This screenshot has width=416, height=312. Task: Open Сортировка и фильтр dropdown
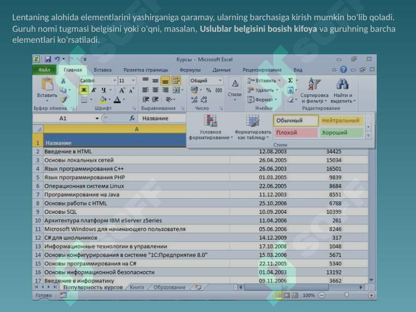[x=314, y=91]
